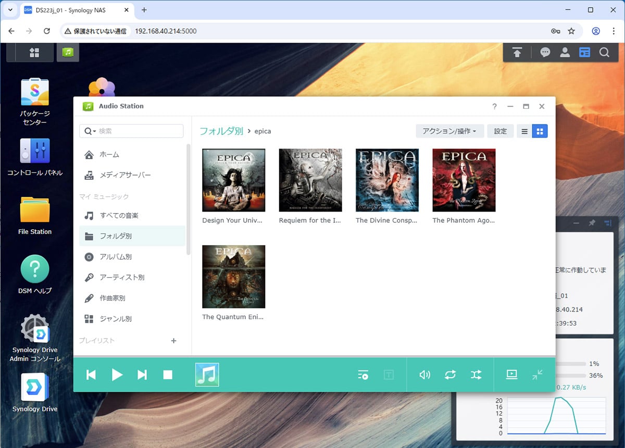Open the play queue icon

[x=363, y=375]
